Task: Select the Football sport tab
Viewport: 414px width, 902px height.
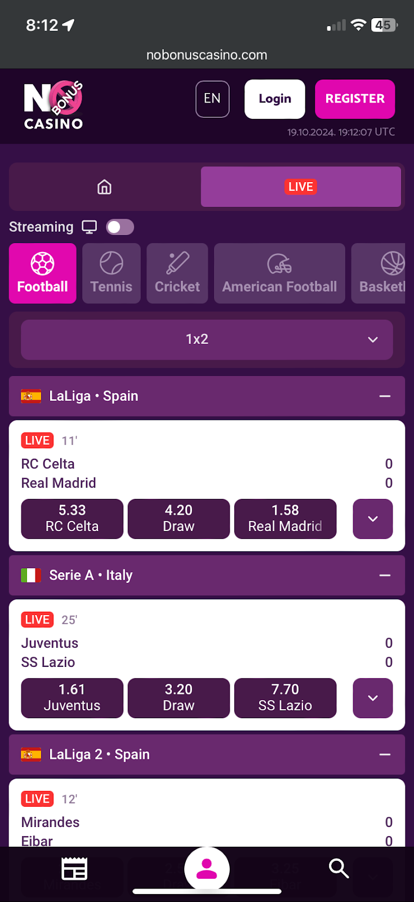Action: [43, 273]
